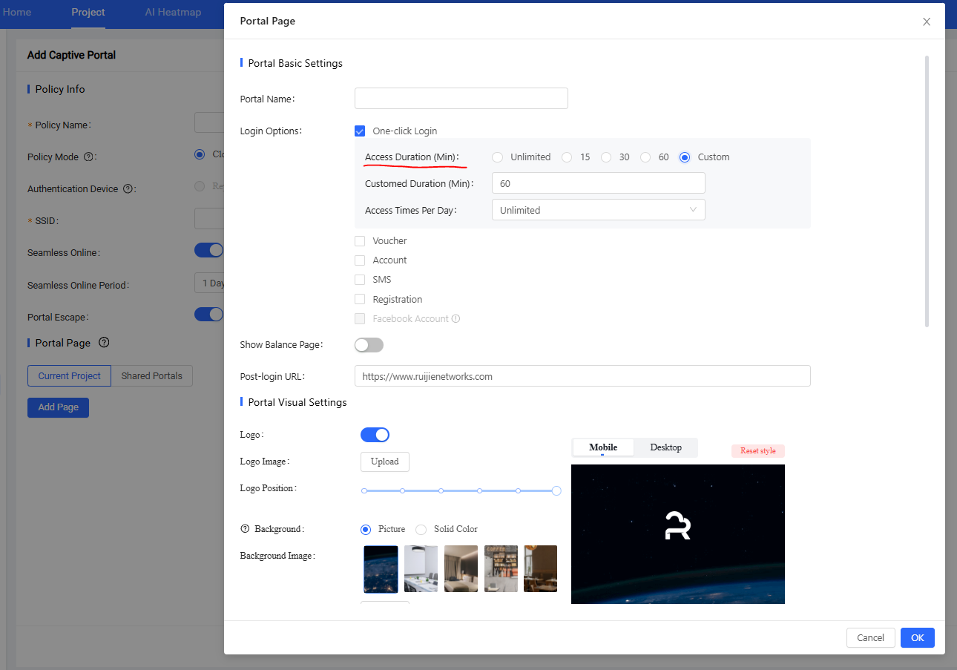This screenshot has width=957, height=670.
Task: Select 30 minute access duration
Action: [606, 157]
